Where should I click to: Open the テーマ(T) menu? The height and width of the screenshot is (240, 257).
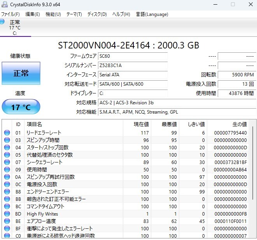point(74,14)
